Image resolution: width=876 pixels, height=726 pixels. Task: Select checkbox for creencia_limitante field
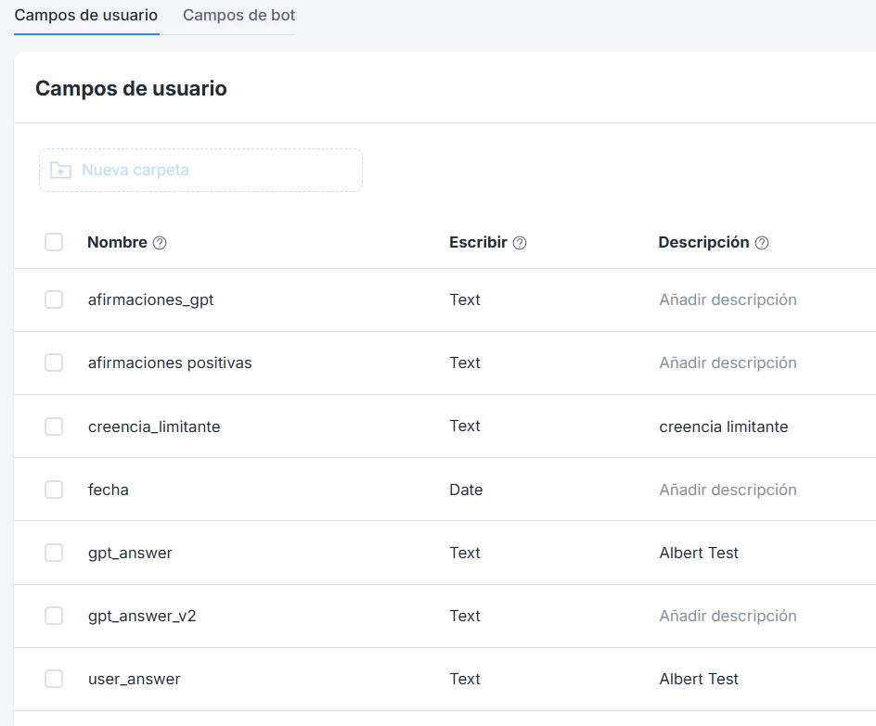pos(54,427)
